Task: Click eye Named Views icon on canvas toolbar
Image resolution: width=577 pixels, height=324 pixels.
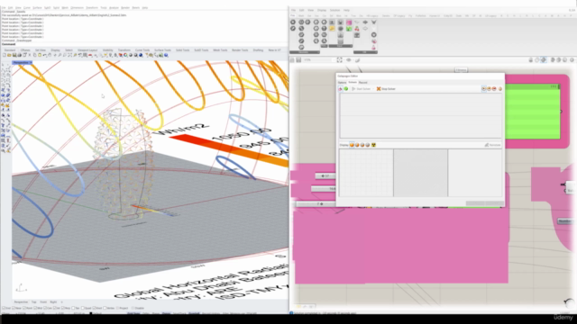Action: (349, 59)
